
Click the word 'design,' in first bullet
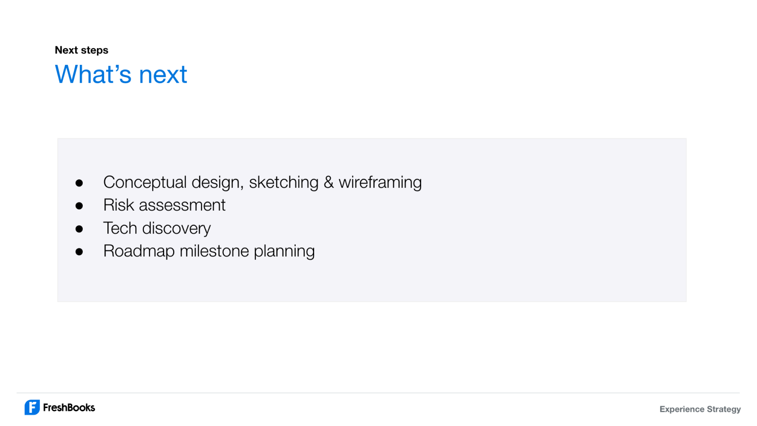(218, 183)
